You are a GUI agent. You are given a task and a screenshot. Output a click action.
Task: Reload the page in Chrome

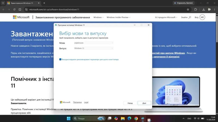14,9
